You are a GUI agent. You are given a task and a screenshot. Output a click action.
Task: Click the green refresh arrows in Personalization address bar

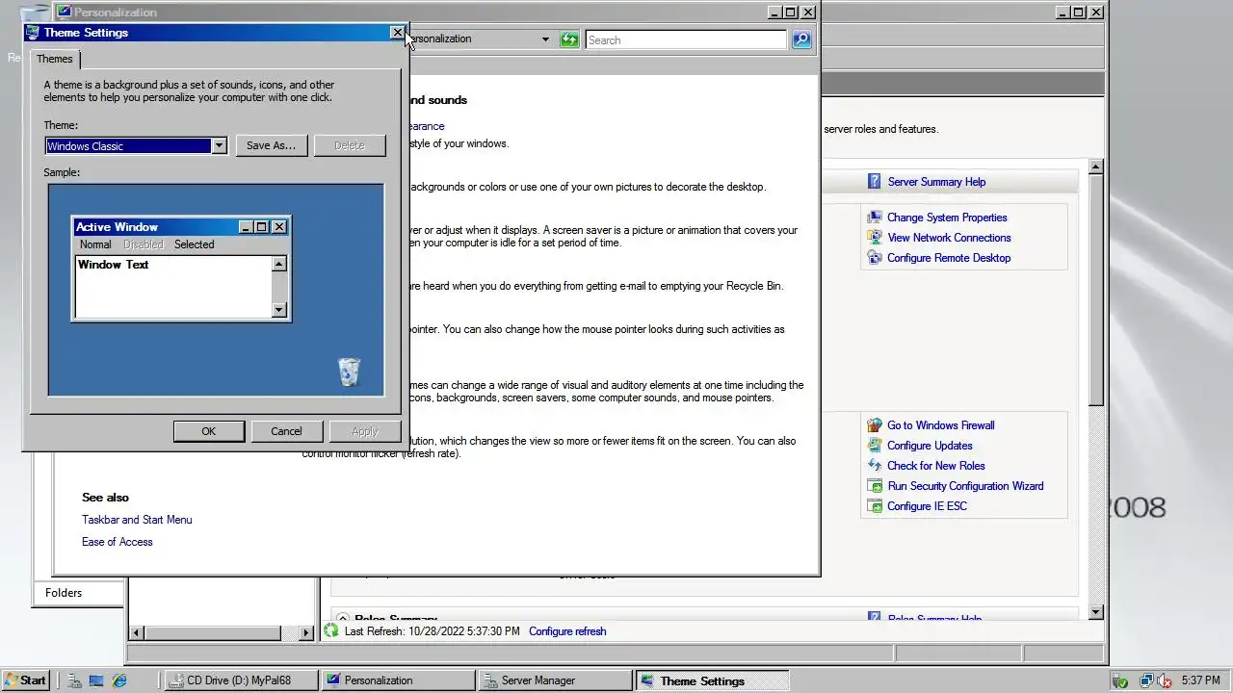point(569,39)
